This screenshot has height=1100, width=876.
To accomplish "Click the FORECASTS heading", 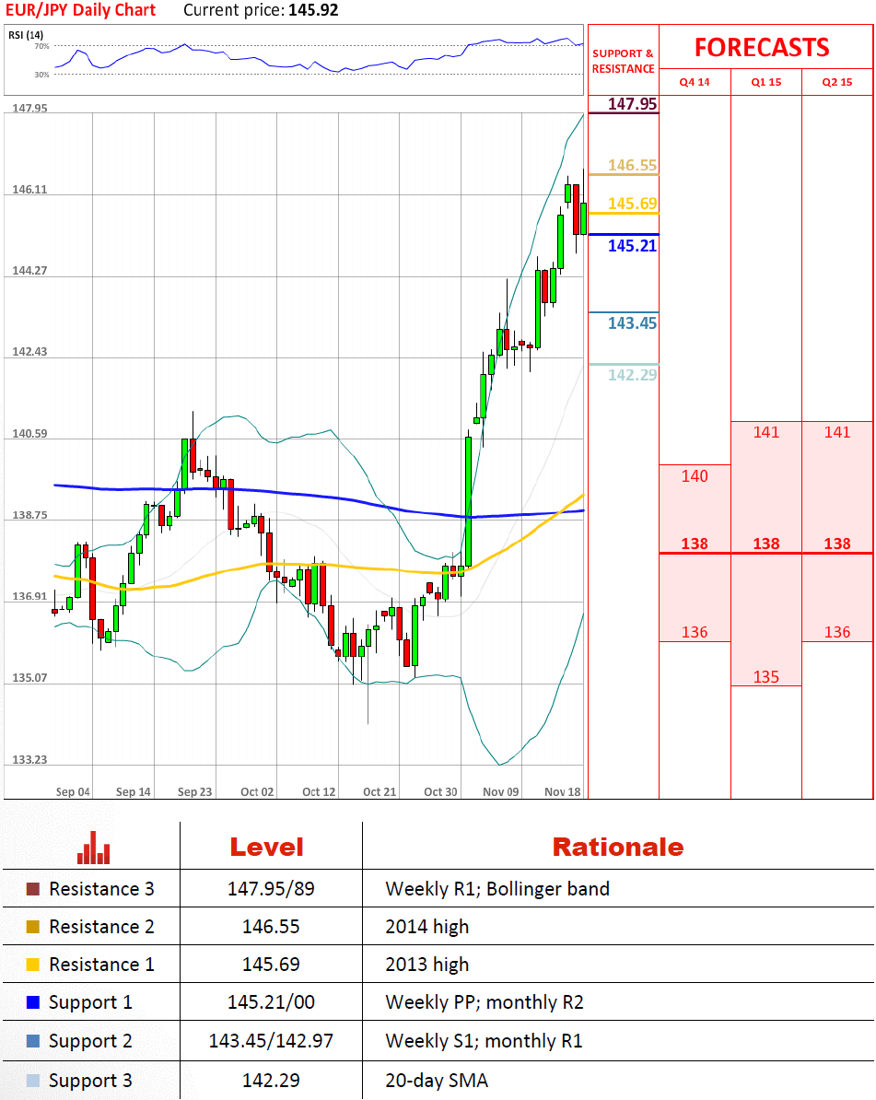I will 762,47.
